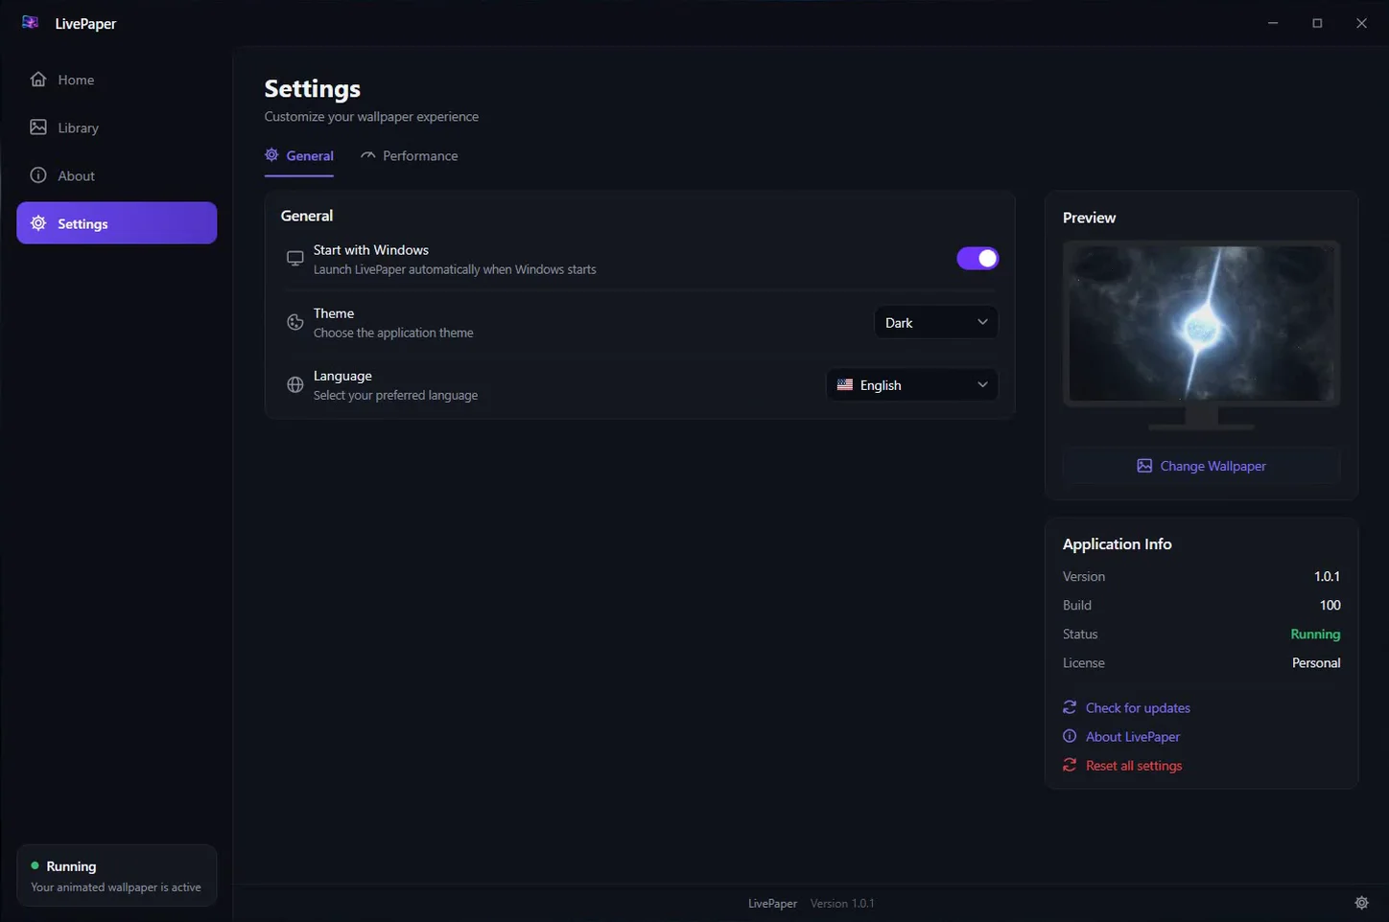Click the 'Launch LivePaper automatically when Windows starts' description
The height and width of the screenshot is (922, 1389).
tap(455, 269)
